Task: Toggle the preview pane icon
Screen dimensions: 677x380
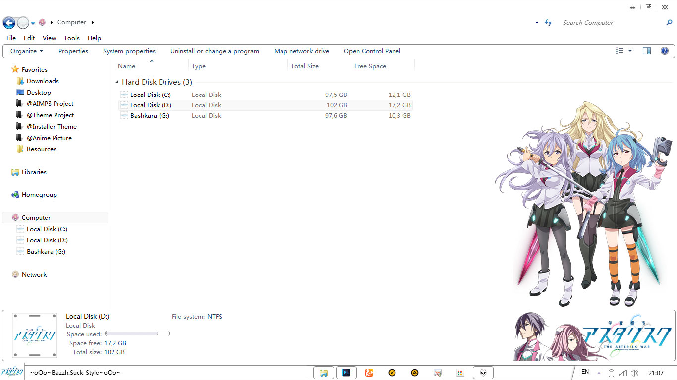Action: point(647,51)
